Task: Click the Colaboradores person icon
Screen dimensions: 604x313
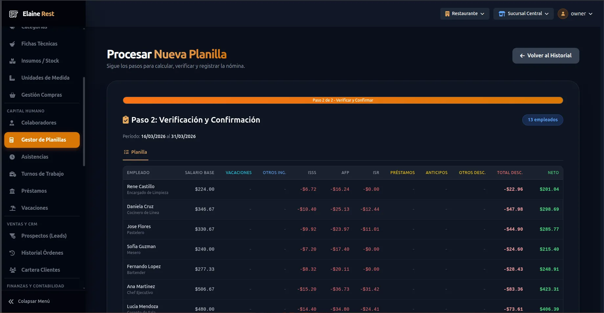Action: [x=12, y=123]
